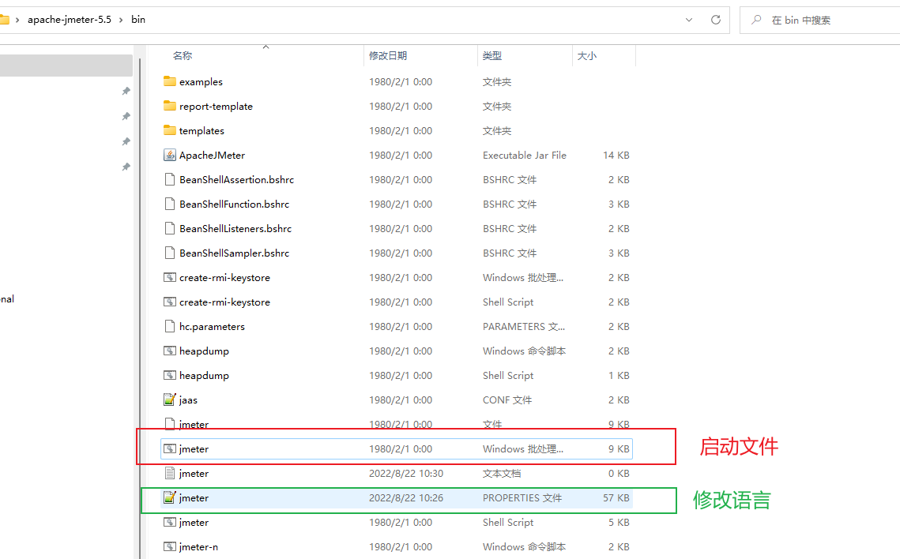Click the BeanShellFunction.bshrc file icon
The width and height of the screenshot is (900, 559).
point(169,204)
